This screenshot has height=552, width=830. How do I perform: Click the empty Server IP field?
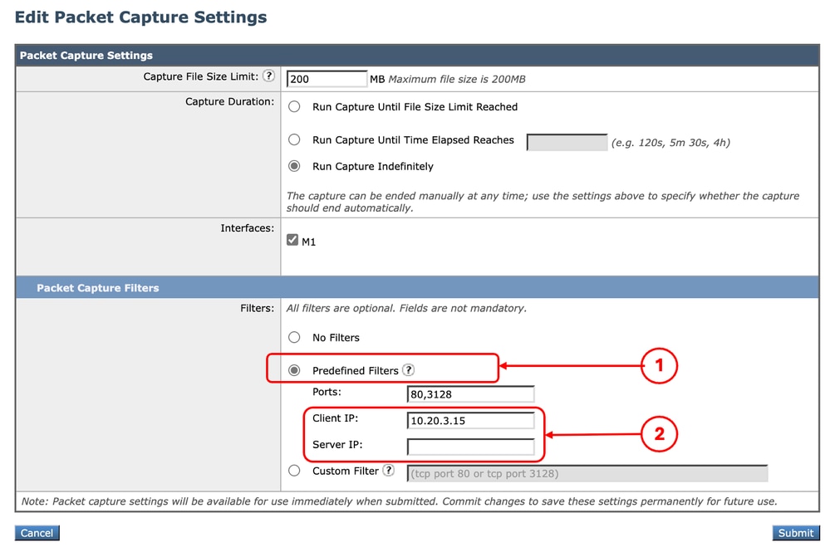coord(470,447)
